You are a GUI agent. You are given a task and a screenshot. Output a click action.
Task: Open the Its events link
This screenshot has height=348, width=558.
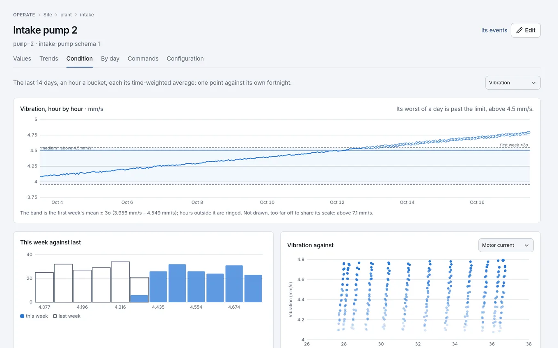[x=494, y=30]
